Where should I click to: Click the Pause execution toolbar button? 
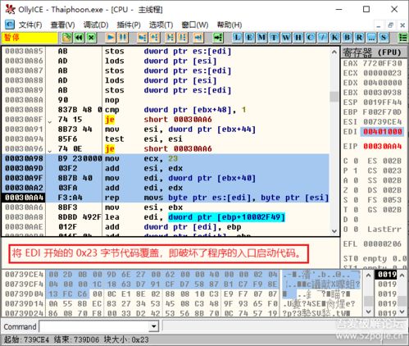coord(123,38)
